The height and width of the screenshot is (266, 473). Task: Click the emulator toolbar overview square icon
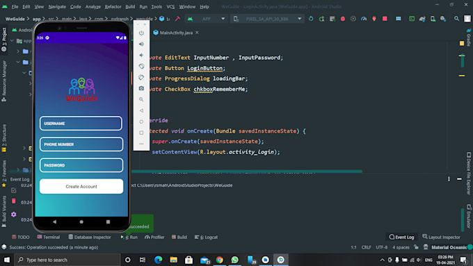(x=141, y=133)
